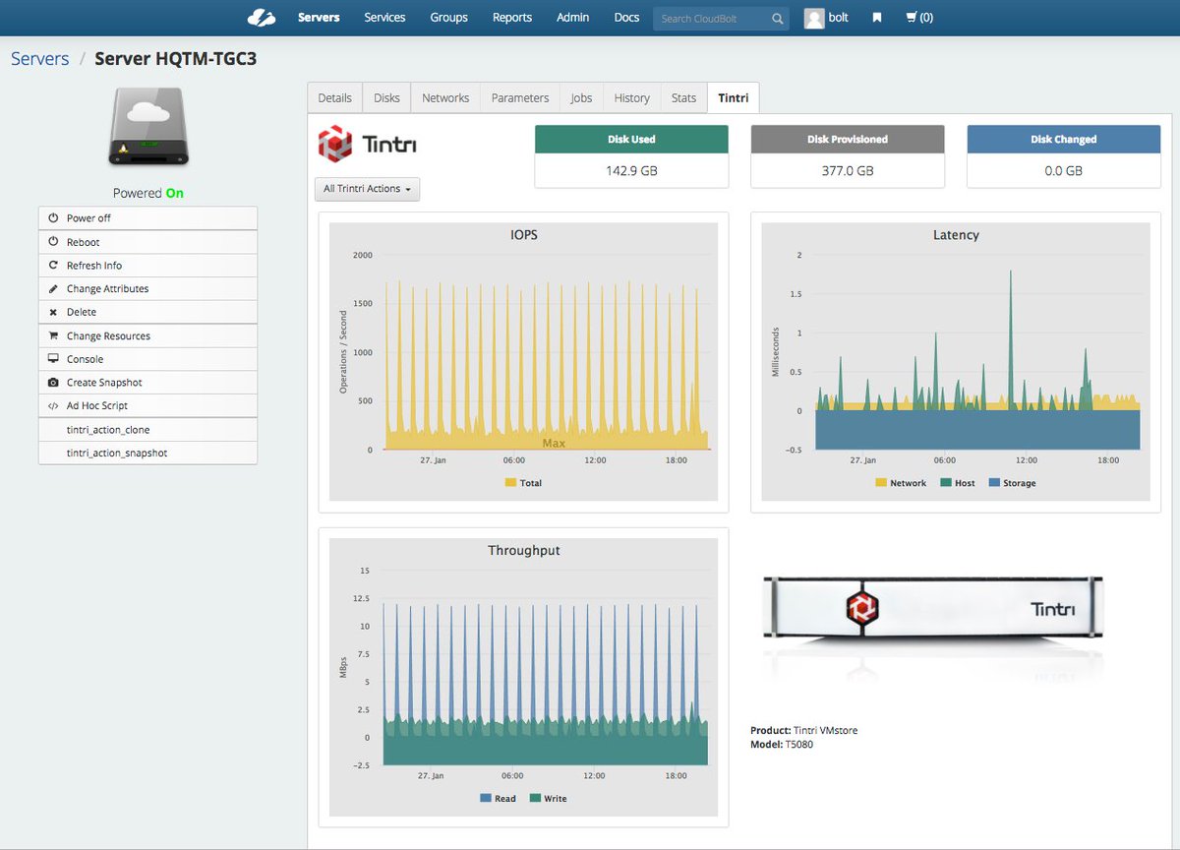Expand All Tintri Actions dropdown
Image resolution: width=1180 pixels, height=850 pixels.
coord(368,189)
